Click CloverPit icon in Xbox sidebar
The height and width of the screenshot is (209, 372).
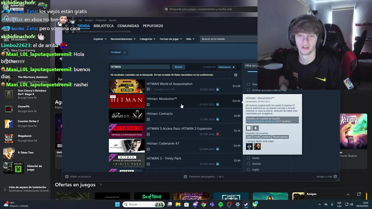tap(9, 109)
